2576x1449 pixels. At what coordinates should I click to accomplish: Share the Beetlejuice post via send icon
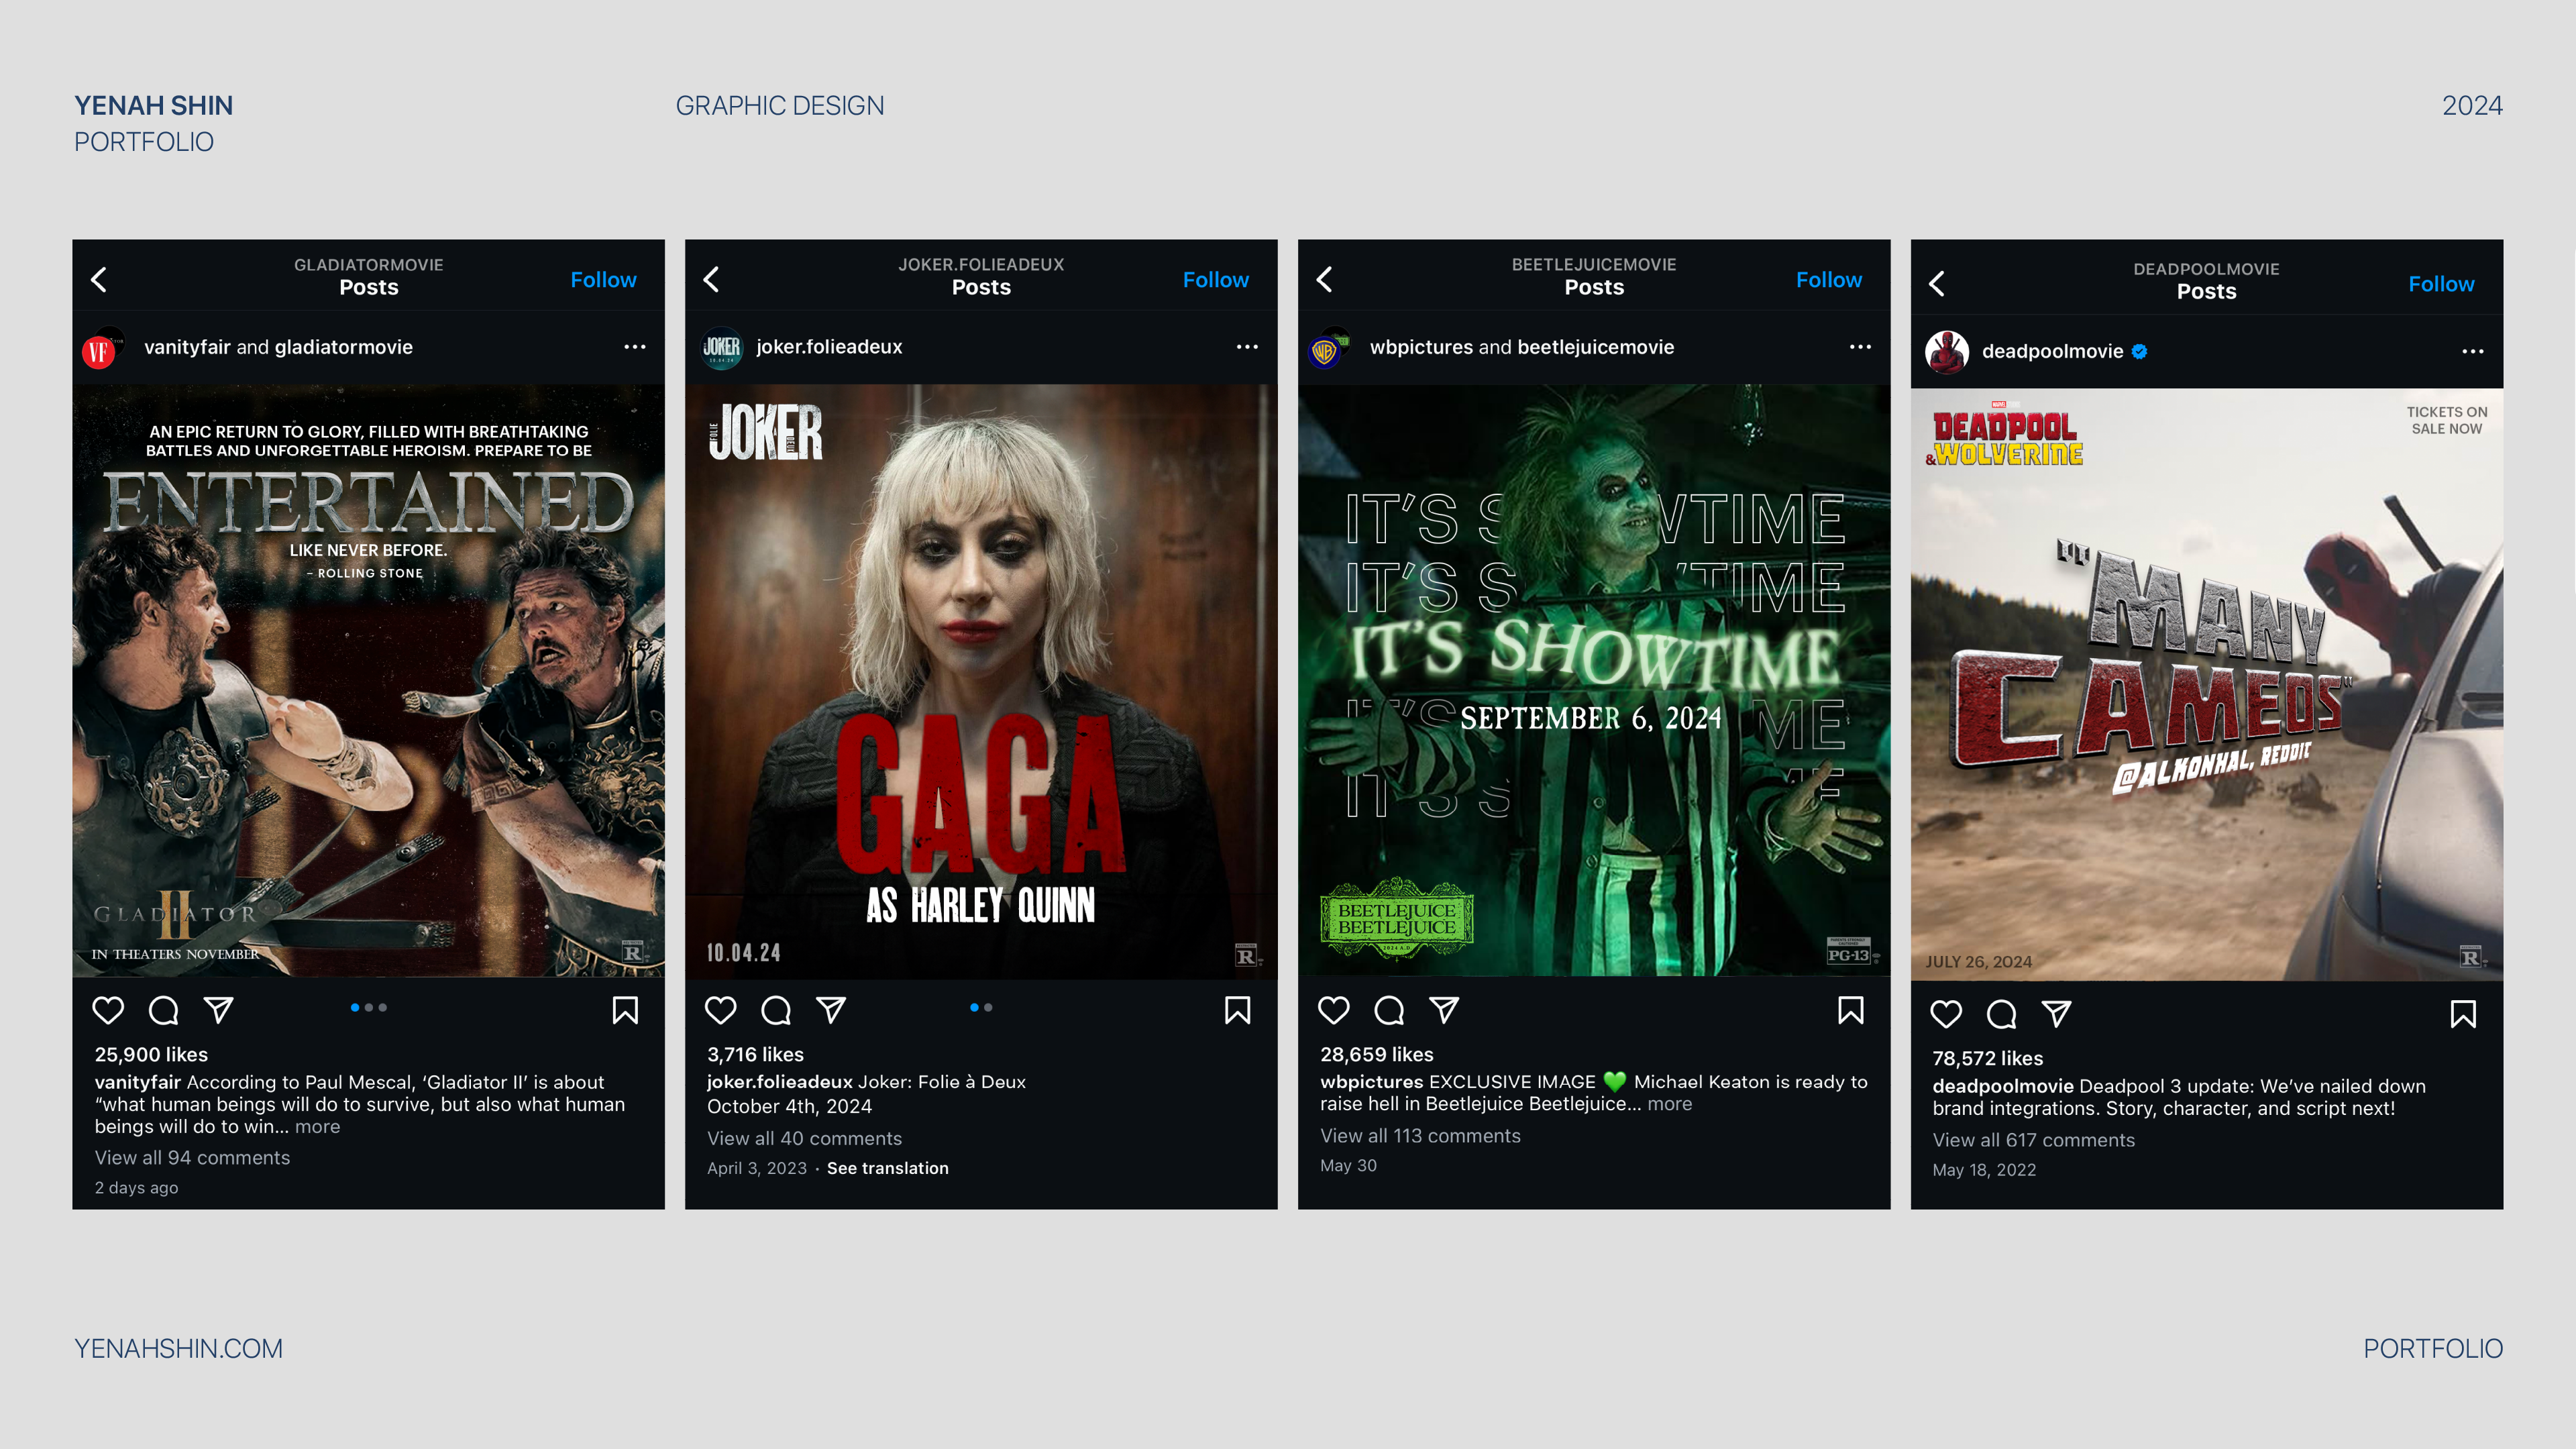point(1444,1010)
